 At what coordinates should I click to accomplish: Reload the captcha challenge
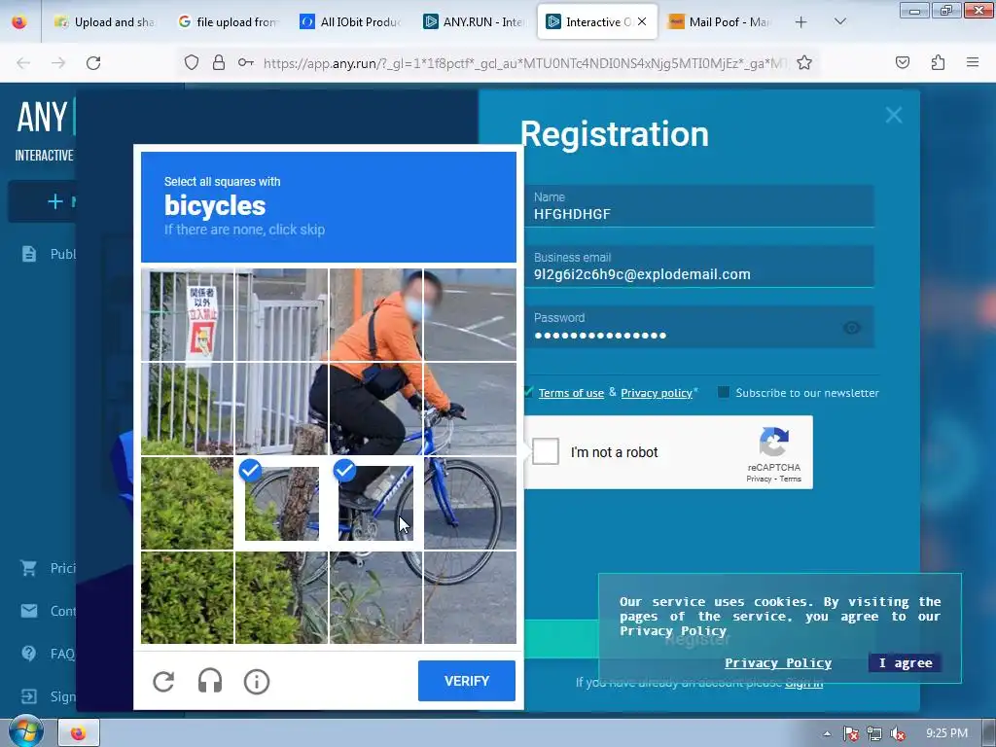coord(163,682)
